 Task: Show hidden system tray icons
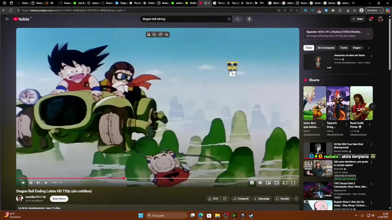[356, 215]
